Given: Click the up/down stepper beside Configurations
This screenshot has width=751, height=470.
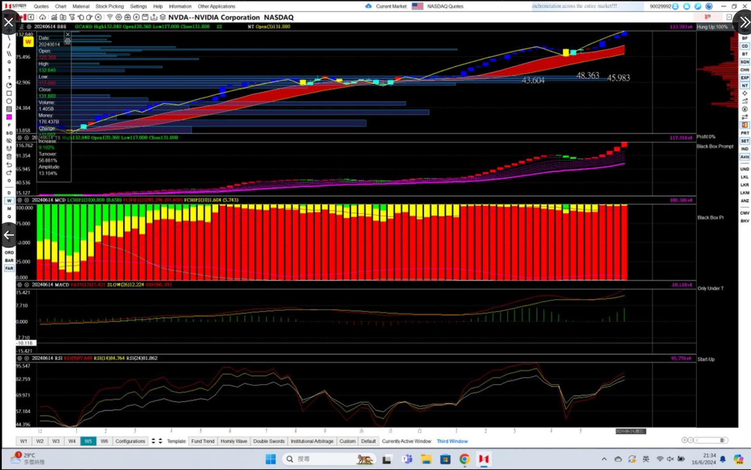Looking at the screenshot, I should (153, 441).
